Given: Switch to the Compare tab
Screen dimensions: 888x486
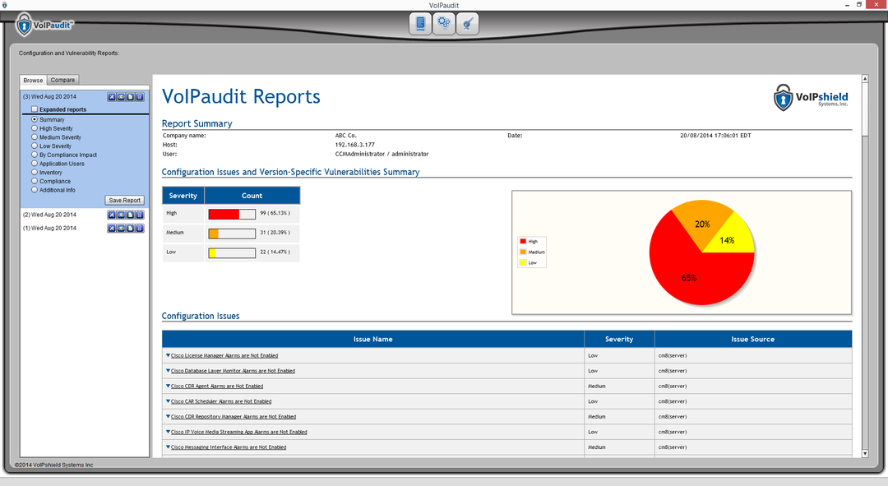Looking at the screenshot, I should point(62,80).
